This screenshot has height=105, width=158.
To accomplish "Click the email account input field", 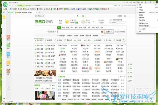I will tap(118, 23).
